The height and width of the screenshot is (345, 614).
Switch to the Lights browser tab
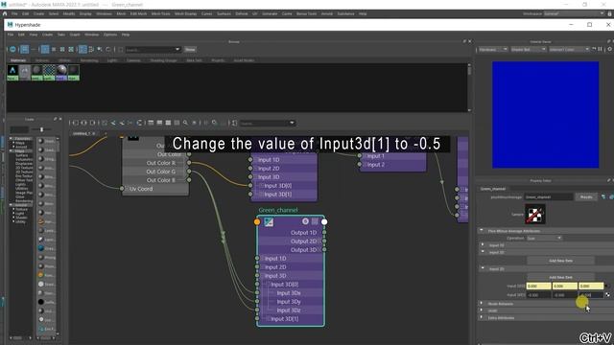tap(112, 60)
